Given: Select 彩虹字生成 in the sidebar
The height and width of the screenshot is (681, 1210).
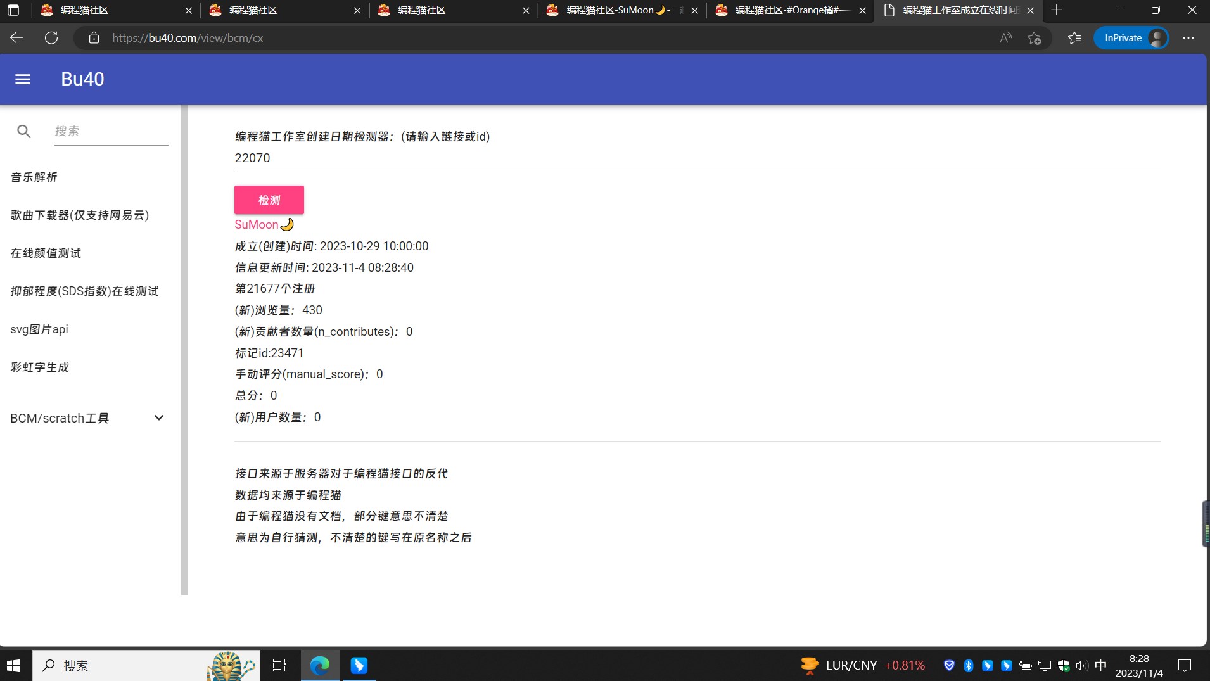Looking at the screenshot, I should [40, 367].
